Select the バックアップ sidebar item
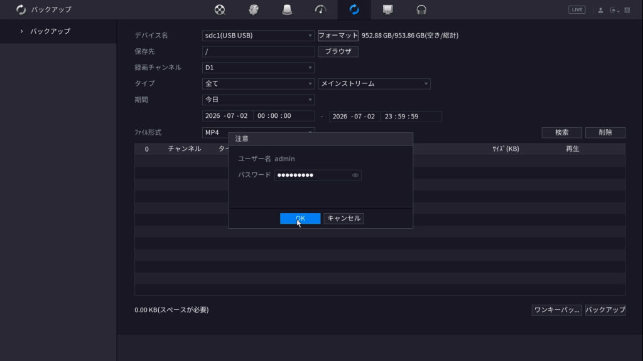 coord(58,31)
